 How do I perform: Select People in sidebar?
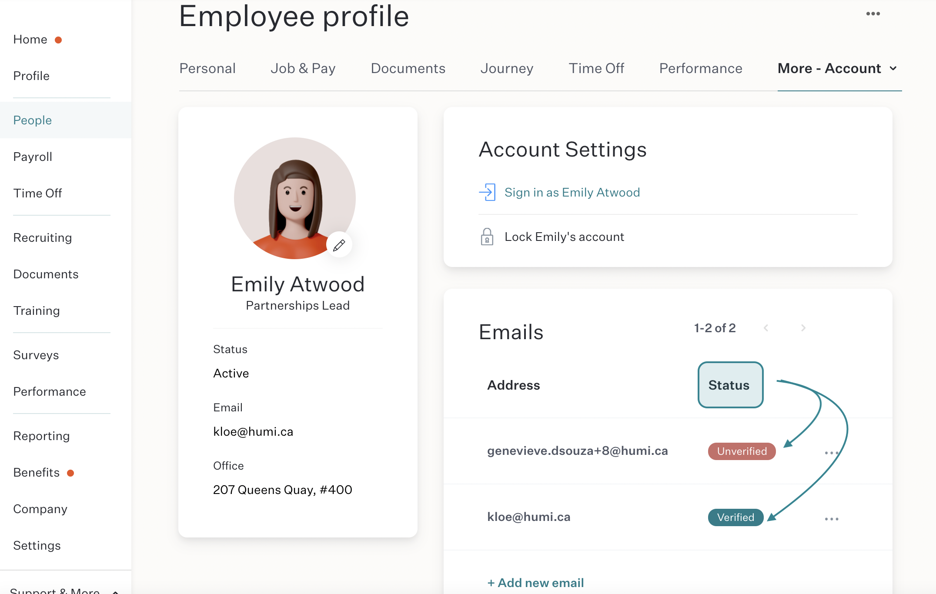pos(33,120)
